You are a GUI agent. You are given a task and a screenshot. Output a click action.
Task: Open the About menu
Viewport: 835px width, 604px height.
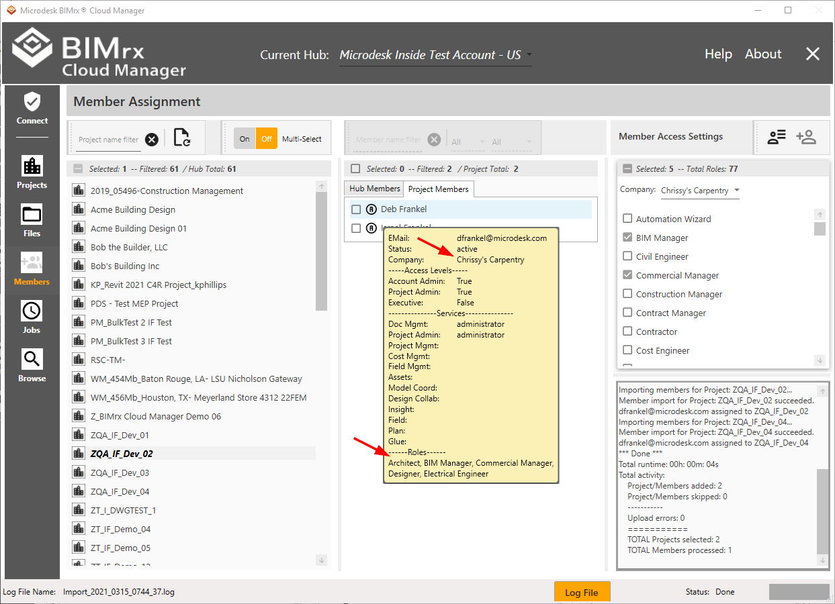click(763, 54)
